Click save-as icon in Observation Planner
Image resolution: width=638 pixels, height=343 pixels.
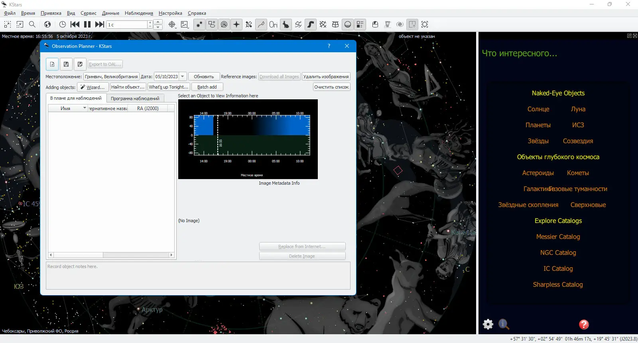(80, 64)
